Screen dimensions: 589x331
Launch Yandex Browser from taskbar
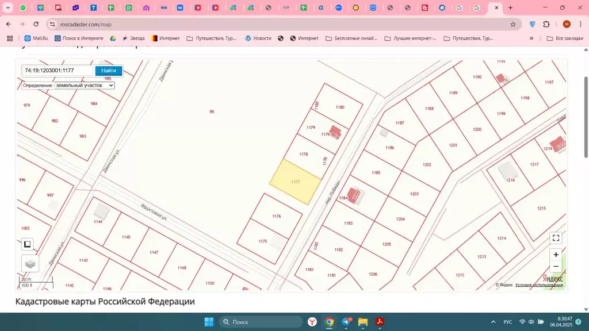(312, 322)
